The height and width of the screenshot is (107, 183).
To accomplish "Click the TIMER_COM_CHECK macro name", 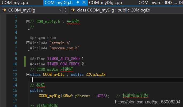I will pyautogui.click(x=63, y=64).
